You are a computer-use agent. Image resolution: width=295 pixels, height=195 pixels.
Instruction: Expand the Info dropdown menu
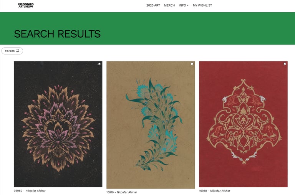[x=184, y=5]
